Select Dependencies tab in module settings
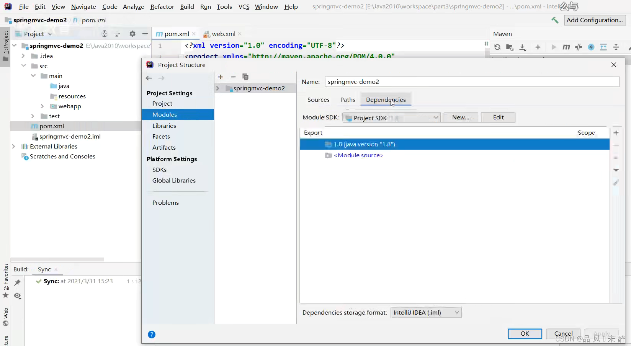The height and width of the screenshot is (346, 631). tap(386, 100)
